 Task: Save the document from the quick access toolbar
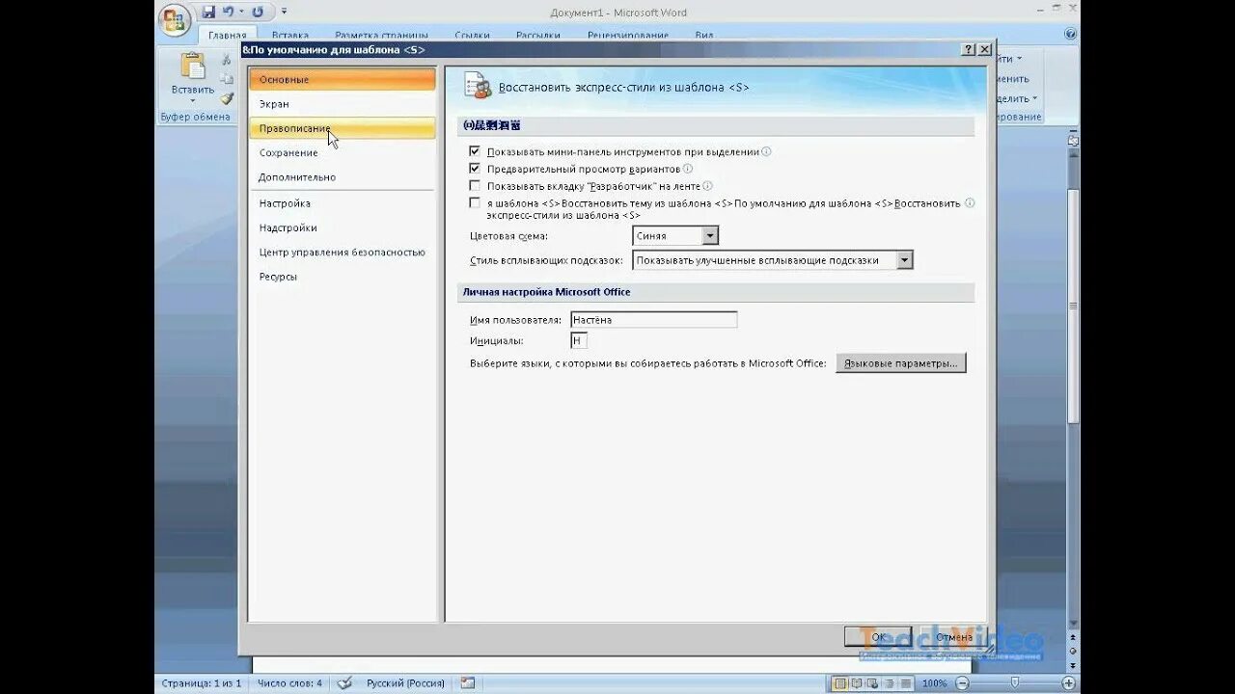tap(208, 12)
